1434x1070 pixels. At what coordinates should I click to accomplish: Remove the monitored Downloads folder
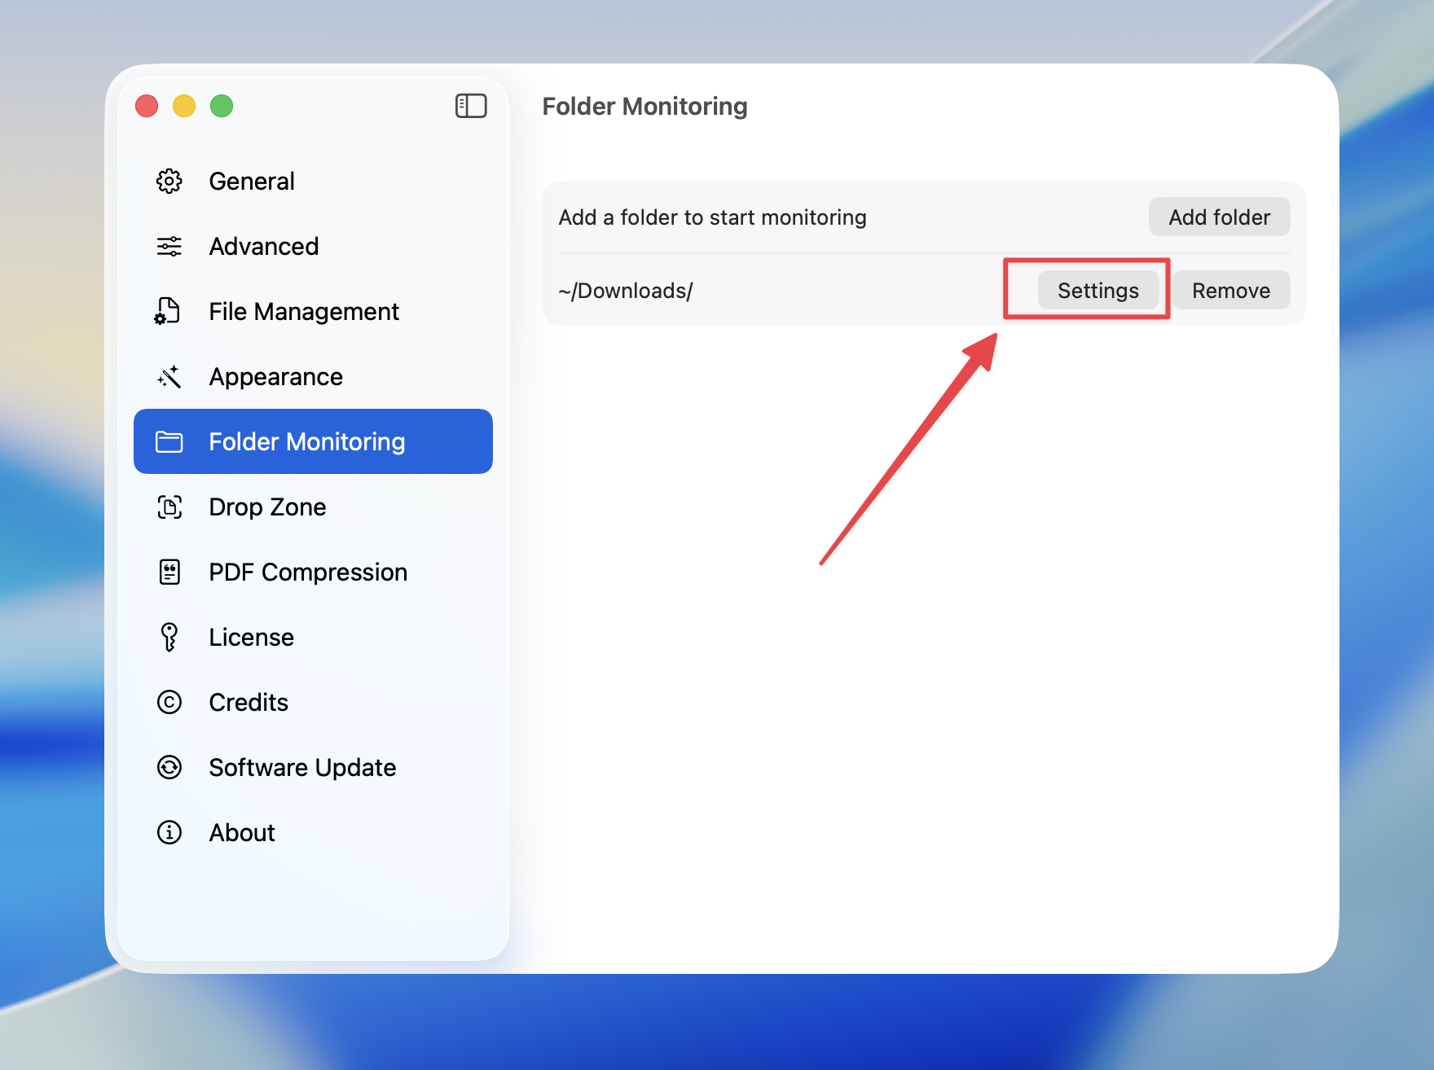pos(1231,290)
